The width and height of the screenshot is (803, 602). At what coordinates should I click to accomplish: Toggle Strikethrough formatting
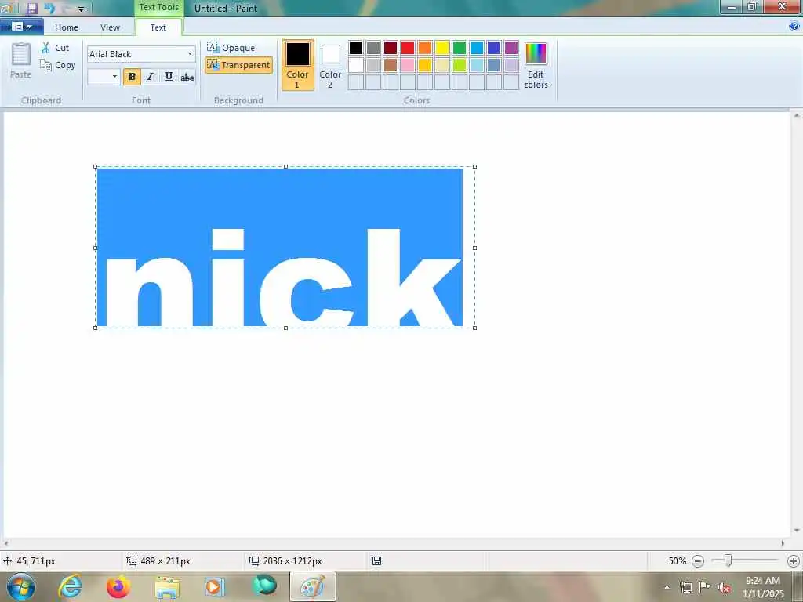coord(187,77)
